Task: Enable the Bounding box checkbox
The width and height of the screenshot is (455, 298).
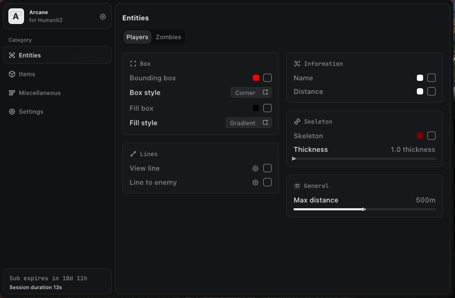Action: [267, 78]
